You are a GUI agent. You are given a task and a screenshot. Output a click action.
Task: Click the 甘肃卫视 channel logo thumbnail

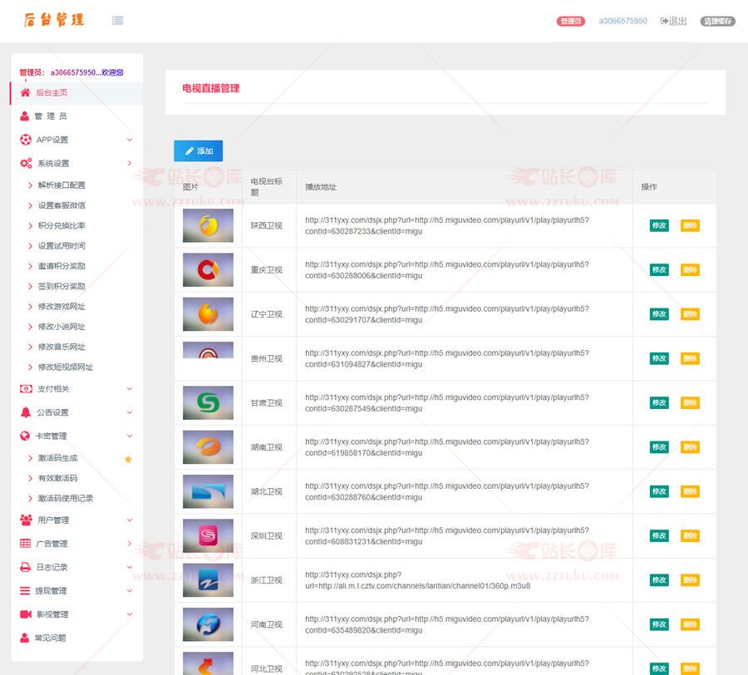pos(208,403)
